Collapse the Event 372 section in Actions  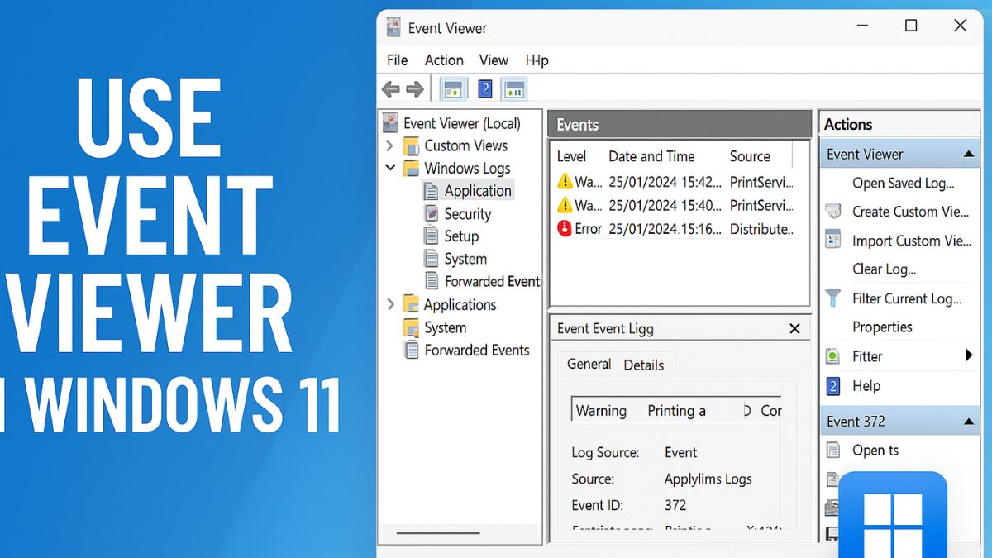pyautogui.click(x=969, y=422)
